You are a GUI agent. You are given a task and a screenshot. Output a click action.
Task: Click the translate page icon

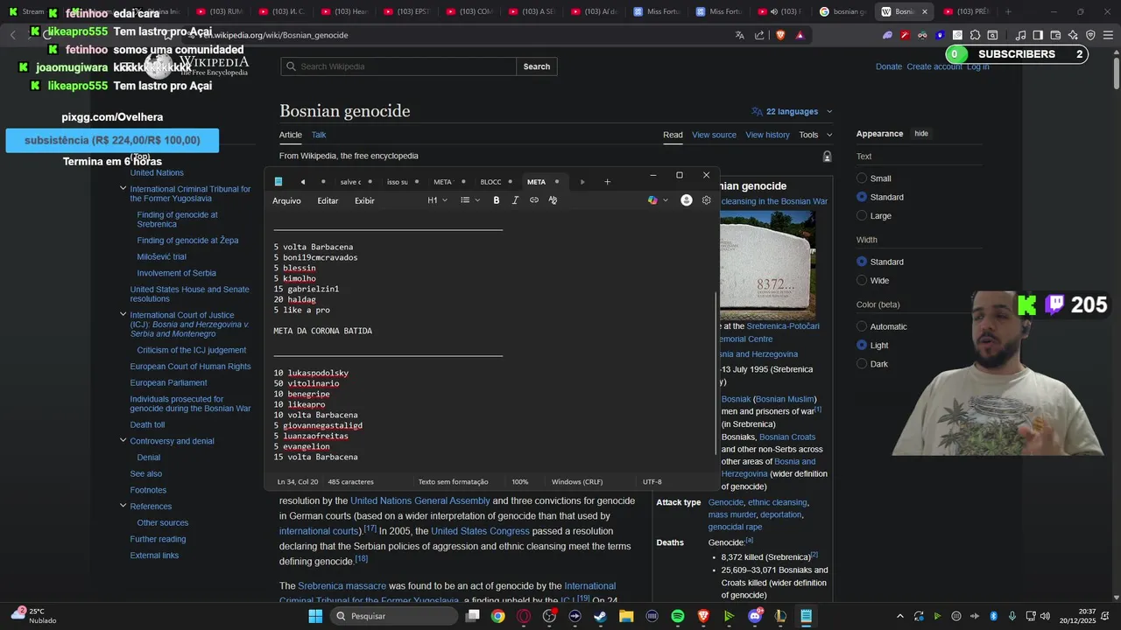click(740, 35)
